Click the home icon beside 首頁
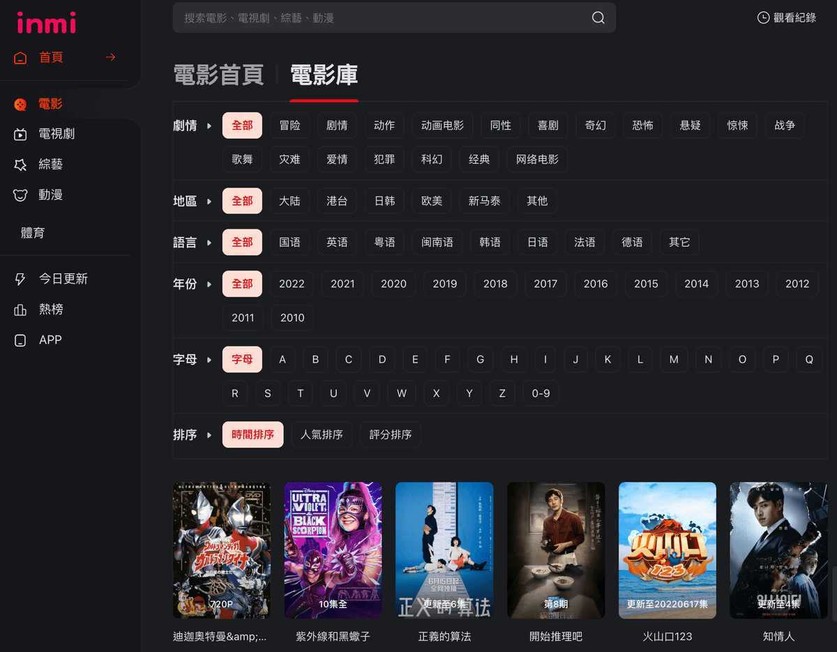Viewport: 837px width, 652px height. pos(20,58)
